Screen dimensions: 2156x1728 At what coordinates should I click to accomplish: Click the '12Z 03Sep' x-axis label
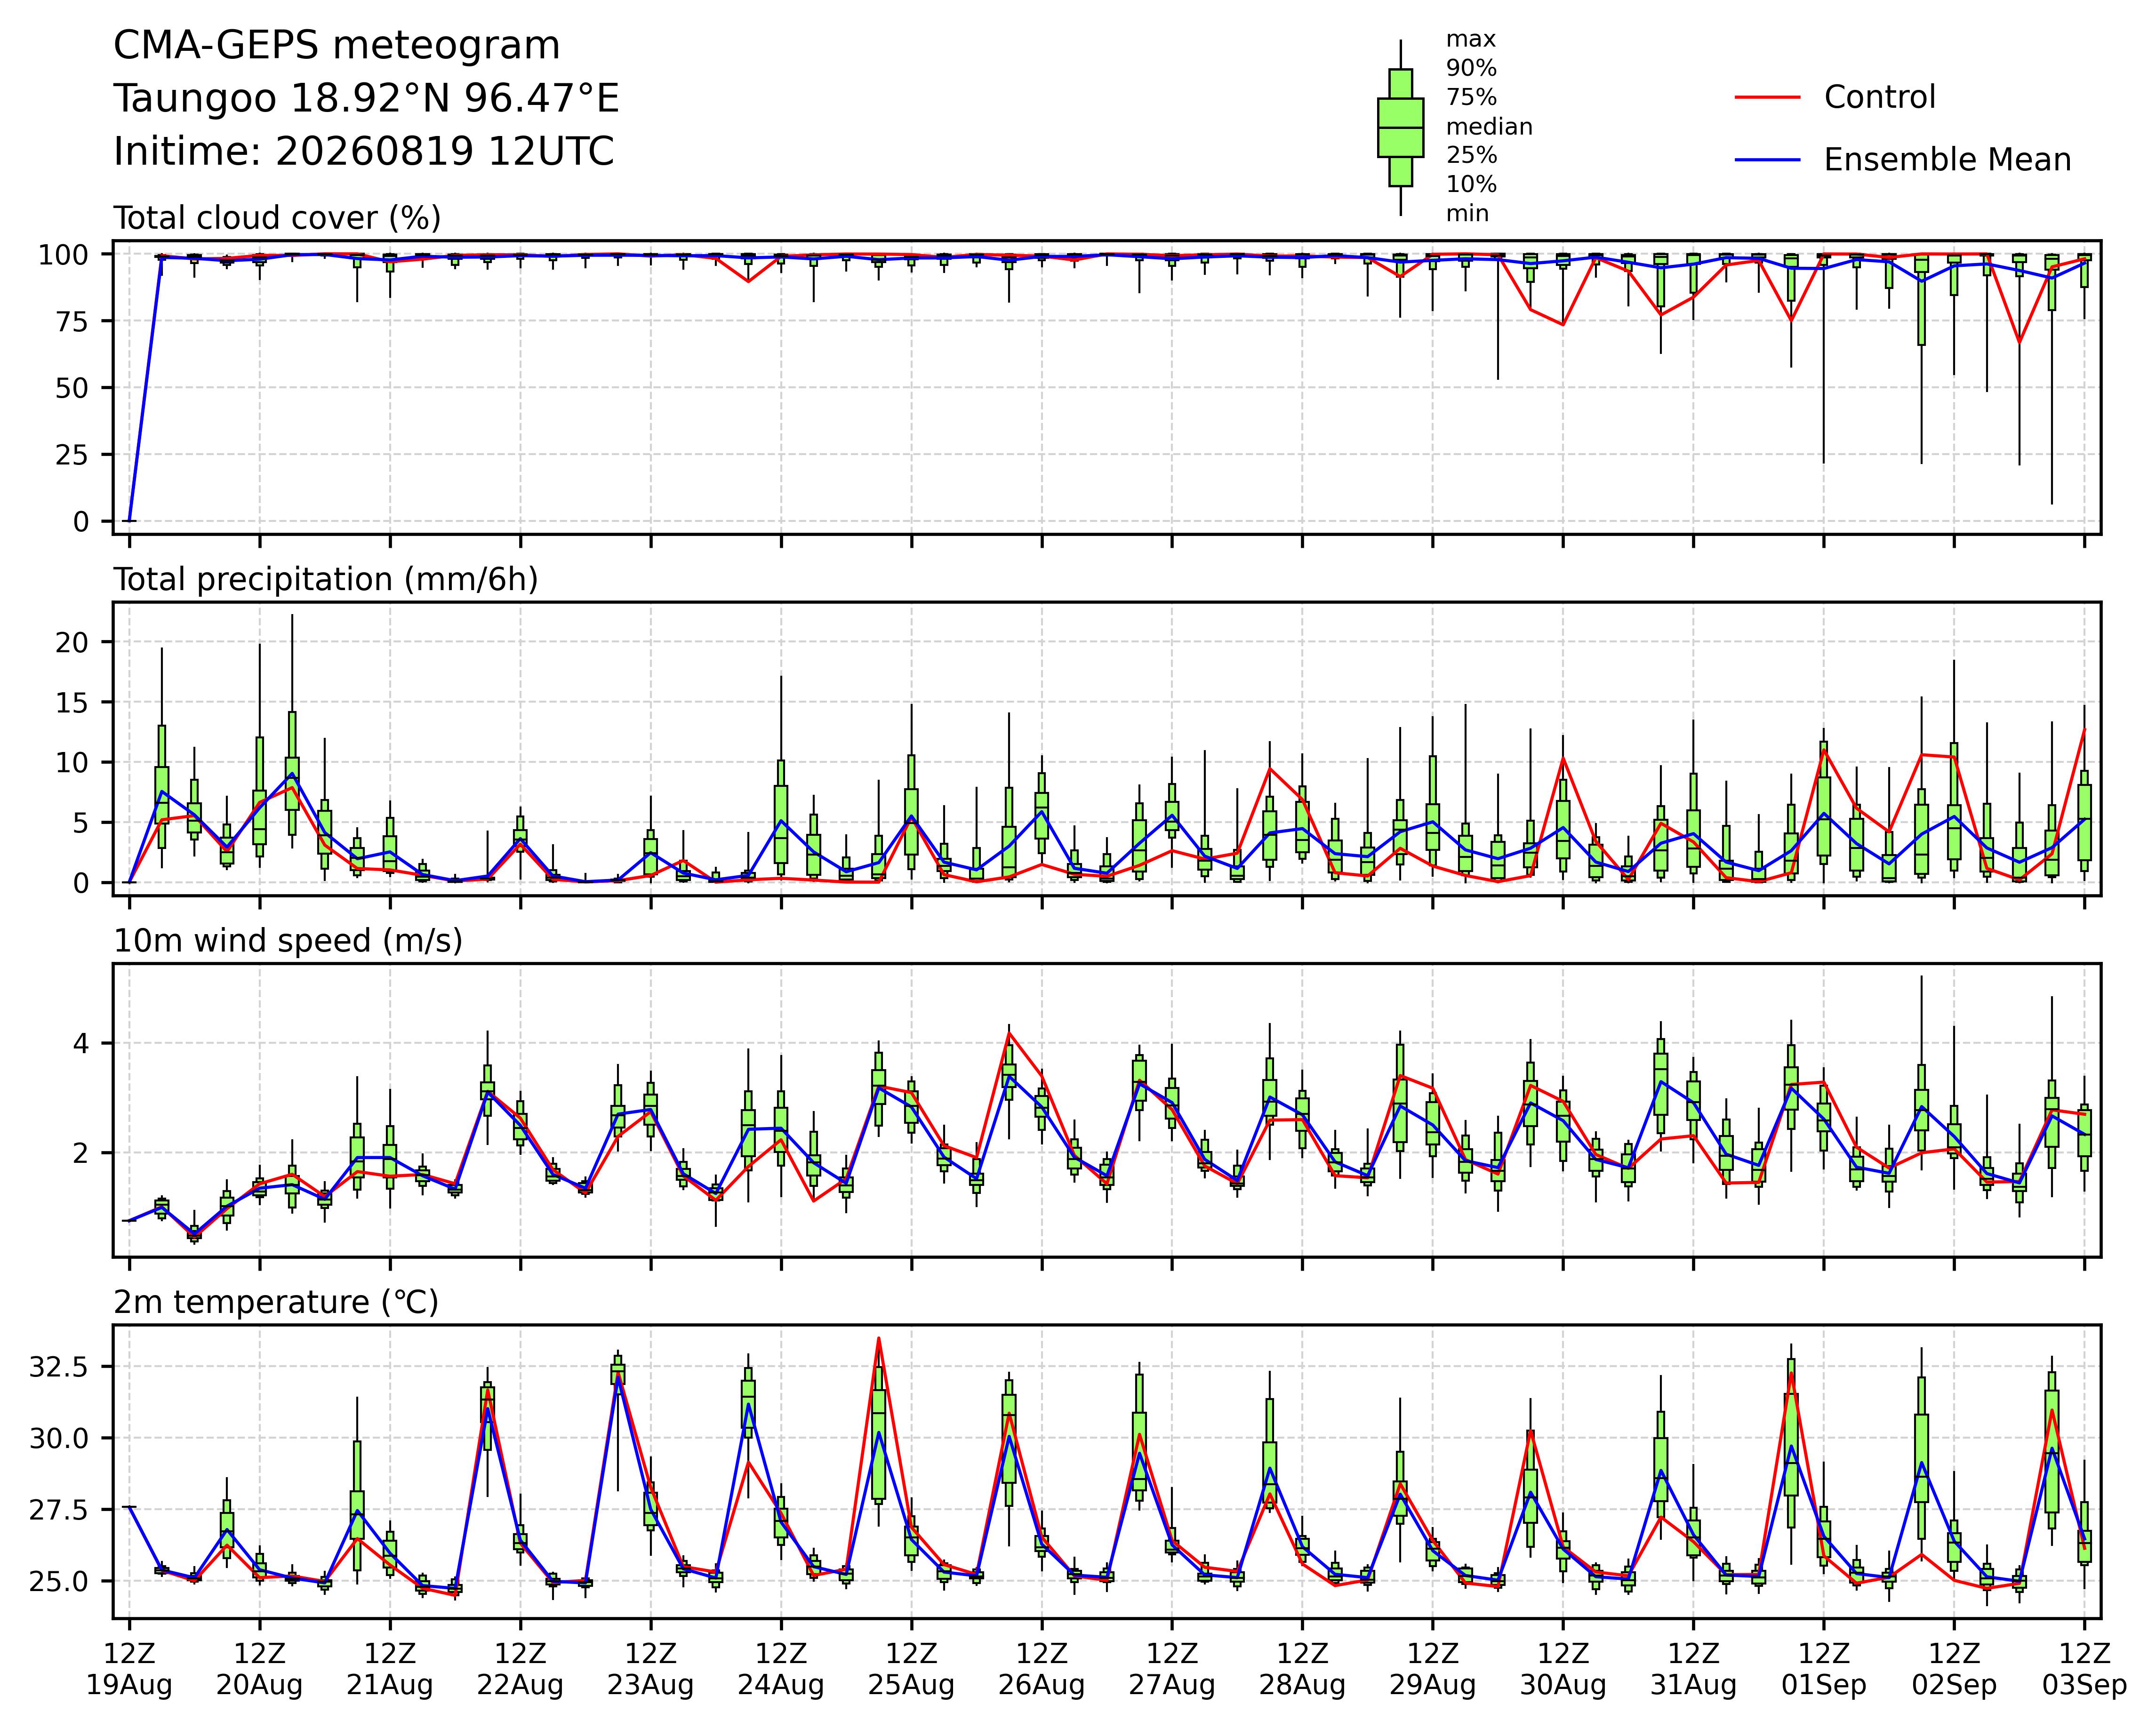2084,1670
